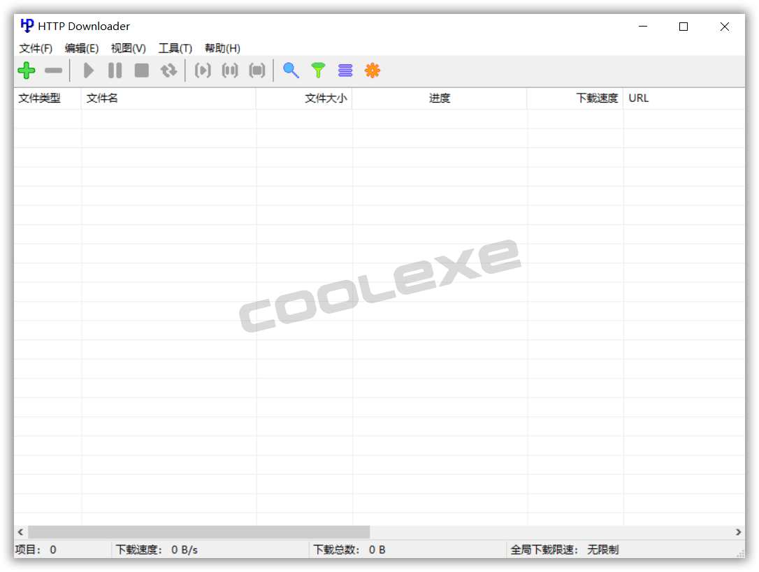
Task: Click the 全局下载限速: 无限制 status entry
Action: (x=565, y=550)
